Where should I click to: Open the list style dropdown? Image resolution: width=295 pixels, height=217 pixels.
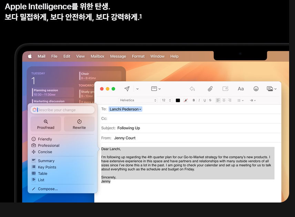pos(240,100)
